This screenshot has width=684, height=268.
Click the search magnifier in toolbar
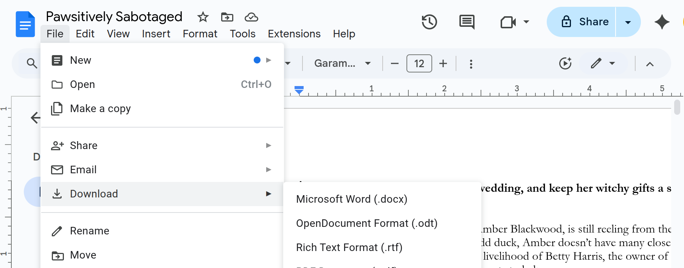click(x=32, y=63)
